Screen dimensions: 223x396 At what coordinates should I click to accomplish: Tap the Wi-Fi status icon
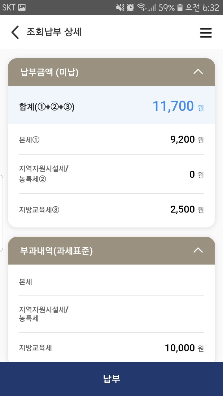pos(142,7)
